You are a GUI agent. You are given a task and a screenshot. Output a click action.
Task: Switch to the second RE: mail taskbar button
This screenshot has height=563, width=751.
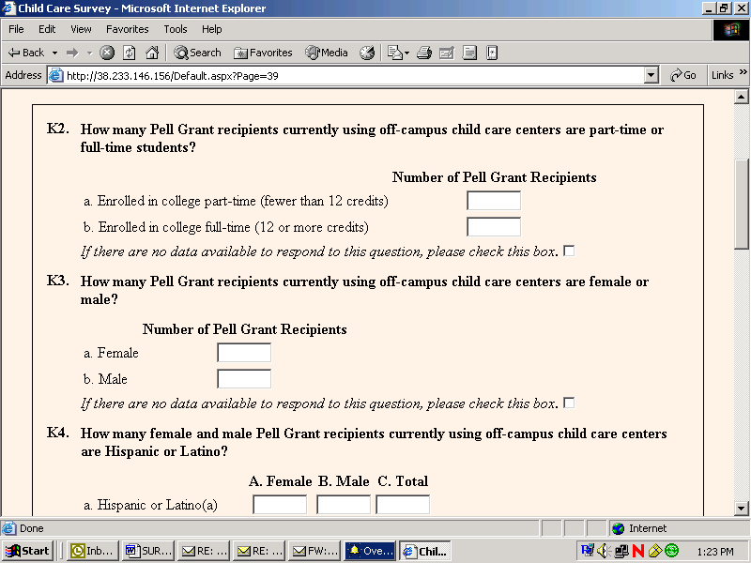point(259,551)
